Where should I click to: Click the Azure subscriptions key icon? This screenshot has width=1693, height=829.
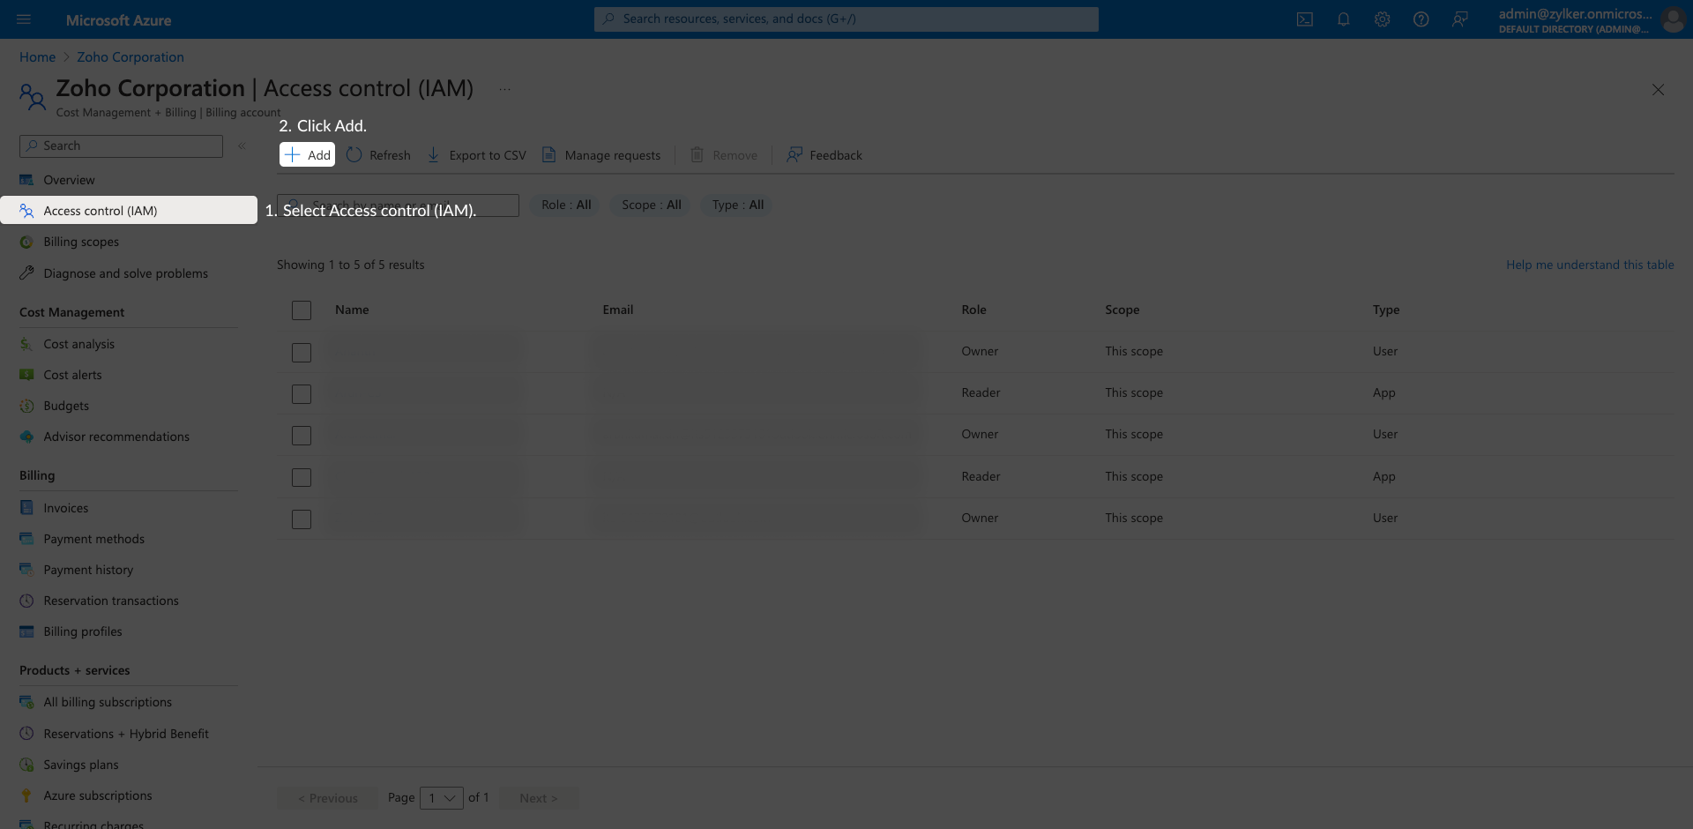26,795
